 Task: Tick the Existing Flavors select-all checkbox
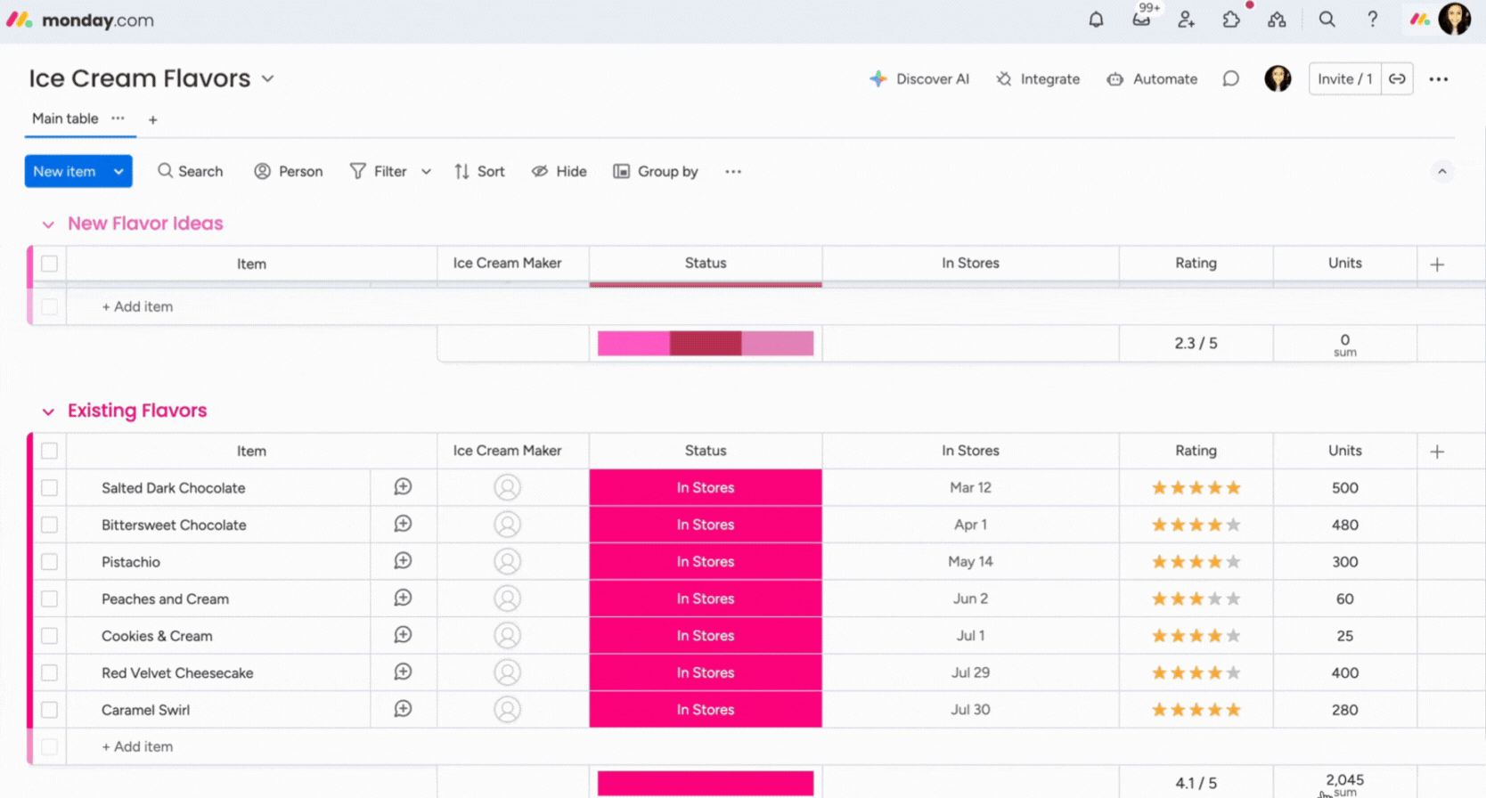50,451
